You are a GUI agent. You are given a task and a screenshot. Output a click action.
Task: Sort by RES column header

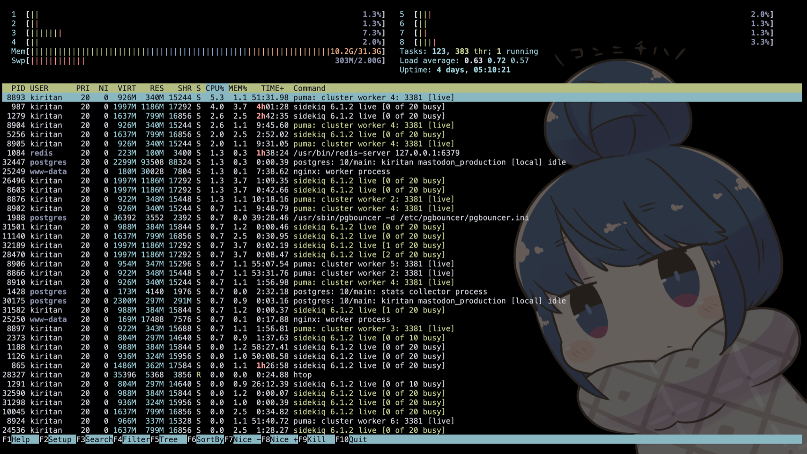tap(157, 88)
